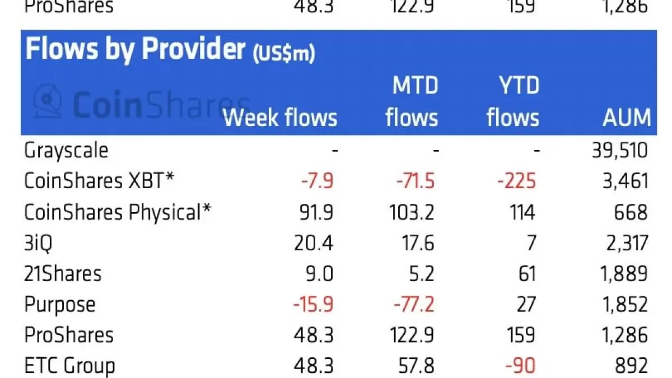Image resolution: width=672 pixels, height=378 pixels.
Task: Click the Purpose provider row label
Action: (59, 305)
